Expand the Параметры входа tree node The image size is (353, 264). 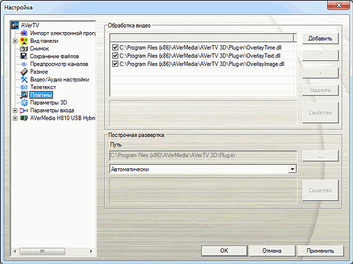pos(15,110)
